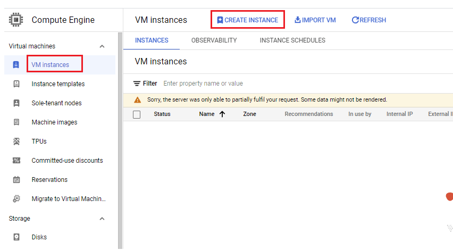The width and height of the screenshot is (453, 250).
Task: Collapse the Virtual machines section
Action: point(102,46)
